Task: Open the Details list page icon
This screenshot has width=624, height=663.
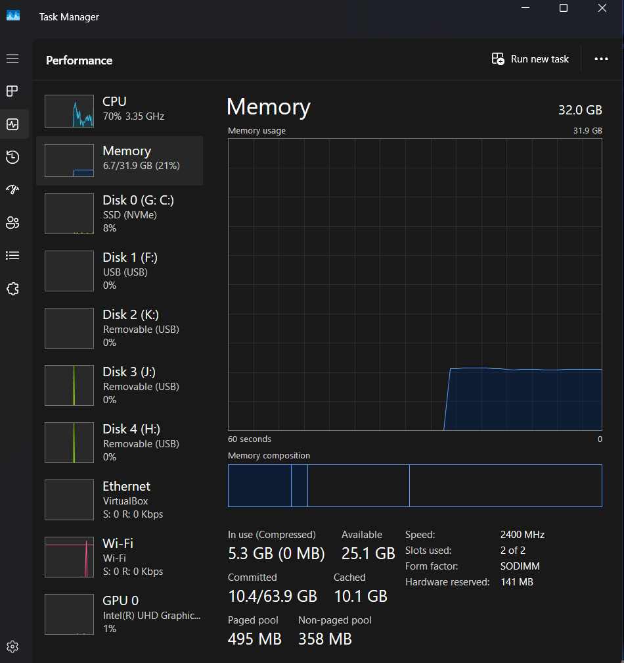Action: tap(12, 255)
